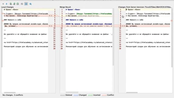The width and height of the screenshot is (174, 98).
Task: Click '# Проект «Пинк»' in Changes from Server
Action: click(133, 10)
